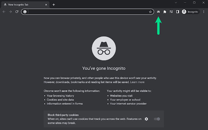The width and height of the screenshot is (208, 130).
Task: Click 'Your browsing history' list item
Action: (x=60, y=96)
